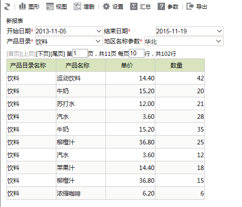Open the 地区名称参数 dropdown arrow
The image size is (242, 207).
pos(219,41)
